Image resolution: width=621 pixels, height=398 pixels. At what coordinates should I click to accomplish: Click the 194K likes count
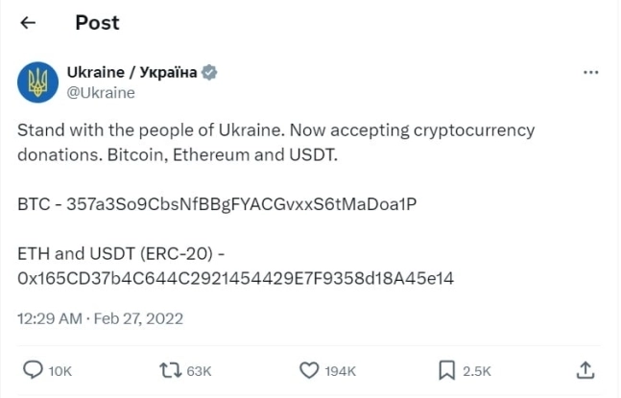[341, 371]
